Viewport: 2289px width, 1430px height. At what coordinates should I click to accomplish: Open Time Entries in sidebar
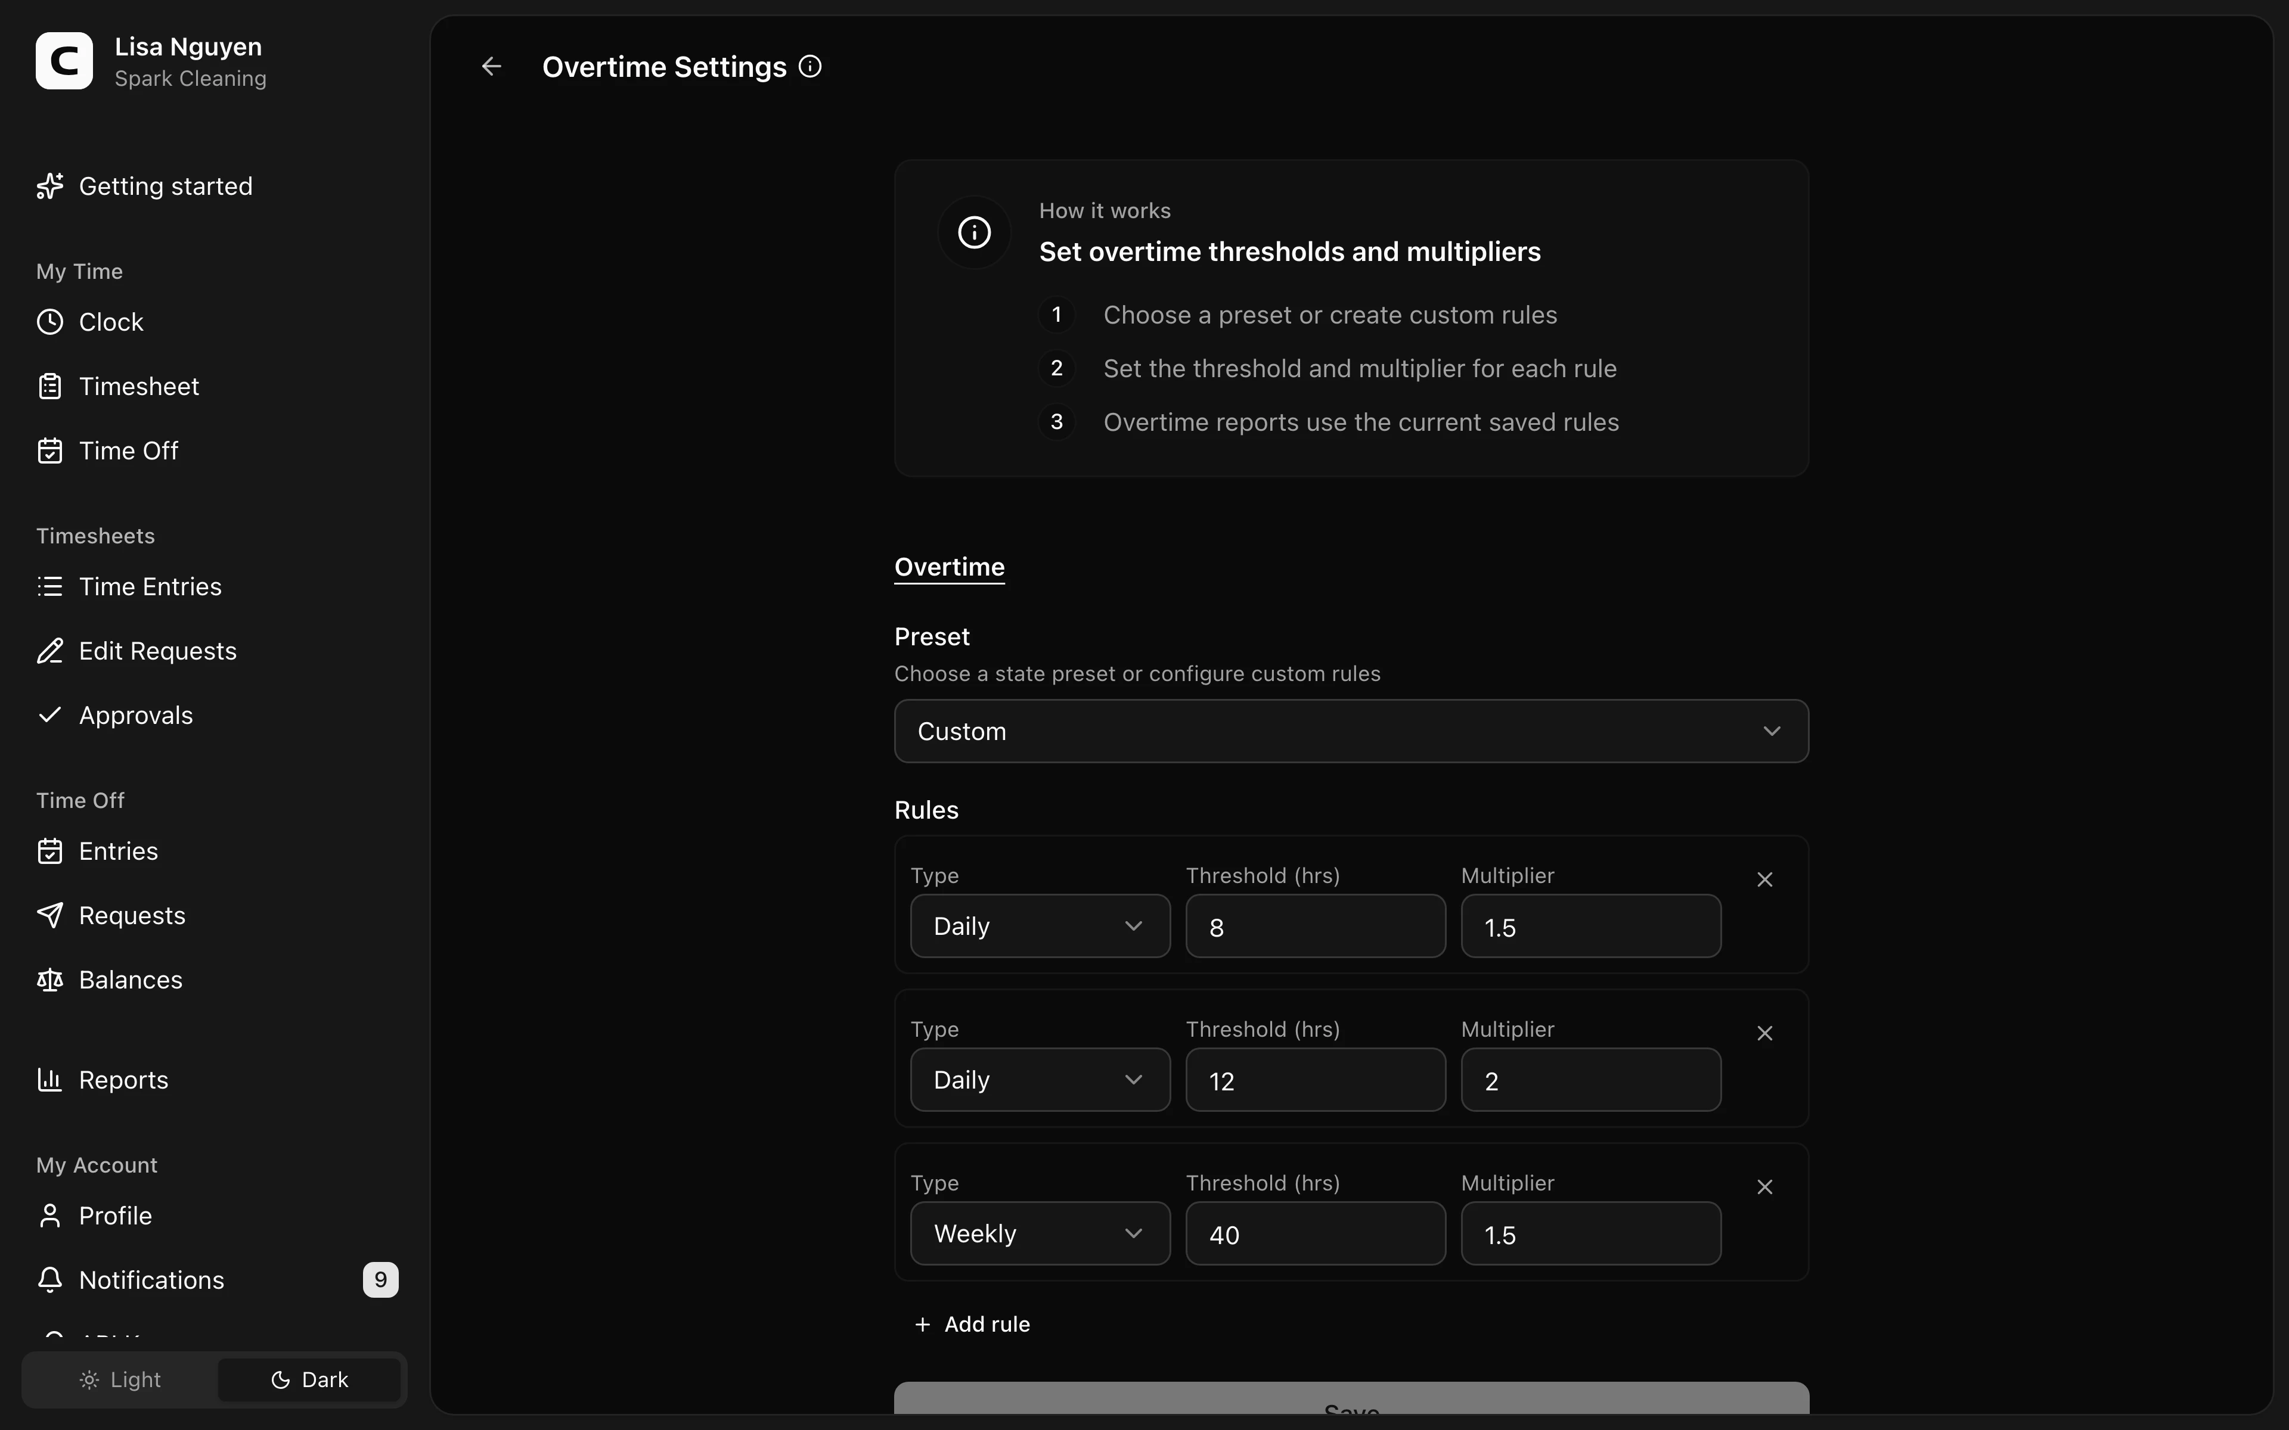coord(150,586)
